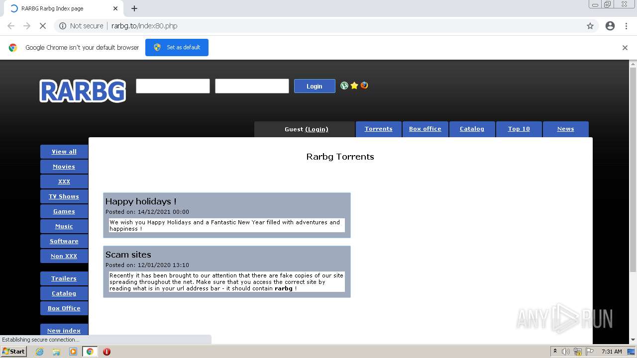Open File Explorer from the taskbar
This screenshot has height=358, width=637.
pyautogui.click(x=56, y=352)
